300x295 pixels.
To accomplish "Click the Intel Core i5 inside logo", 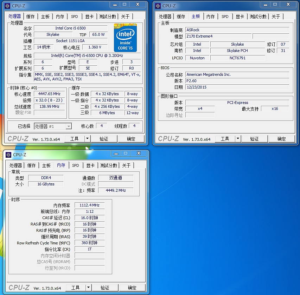I will coord(125,38).
